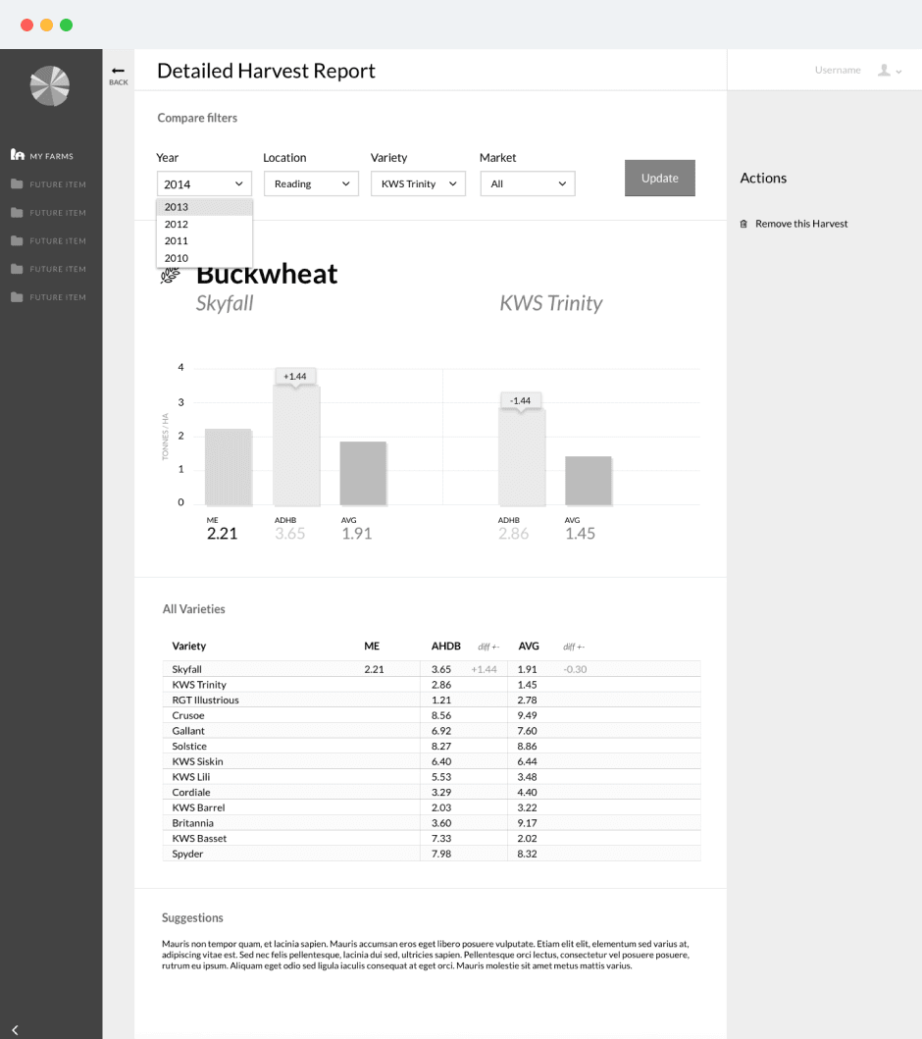Open the last Future Item folder icon
Viewport: 922px width, 1039px height.
[17, 297]
